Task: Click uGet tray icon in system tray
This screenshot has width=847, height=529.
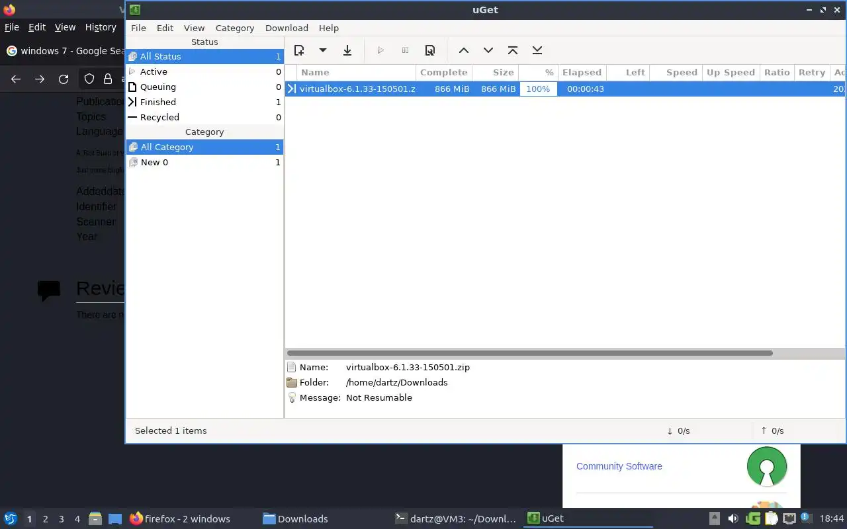Action: [753, 518]
